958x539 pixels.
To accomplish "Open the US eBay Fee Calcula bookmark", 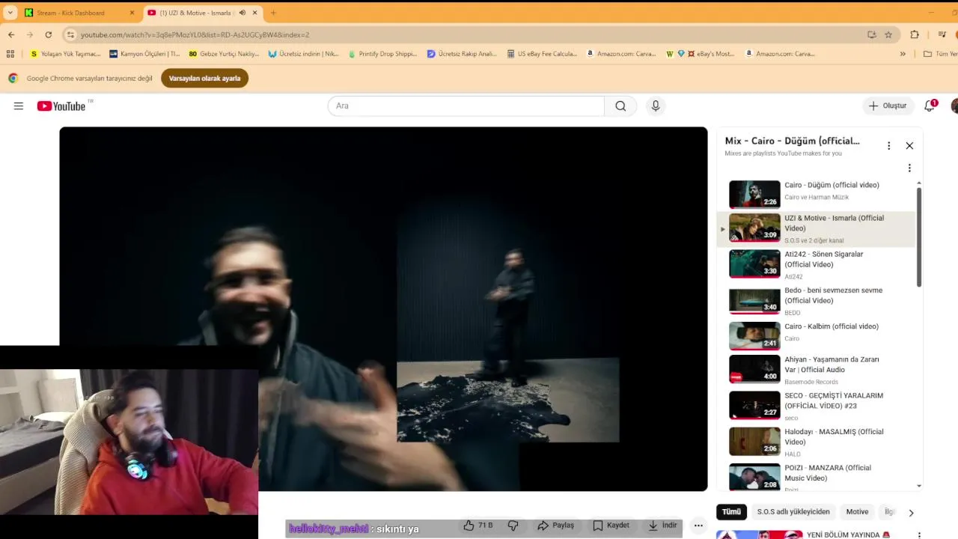I will pyautogui.click(x=542, y=54).
